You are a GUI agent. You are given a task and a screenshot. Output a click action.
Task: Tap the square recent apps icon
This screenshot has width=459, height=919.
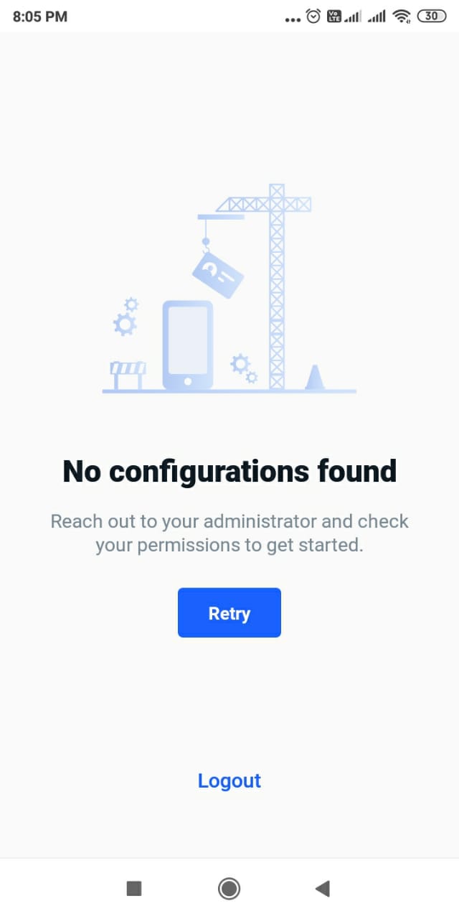[x=134, y=889]
